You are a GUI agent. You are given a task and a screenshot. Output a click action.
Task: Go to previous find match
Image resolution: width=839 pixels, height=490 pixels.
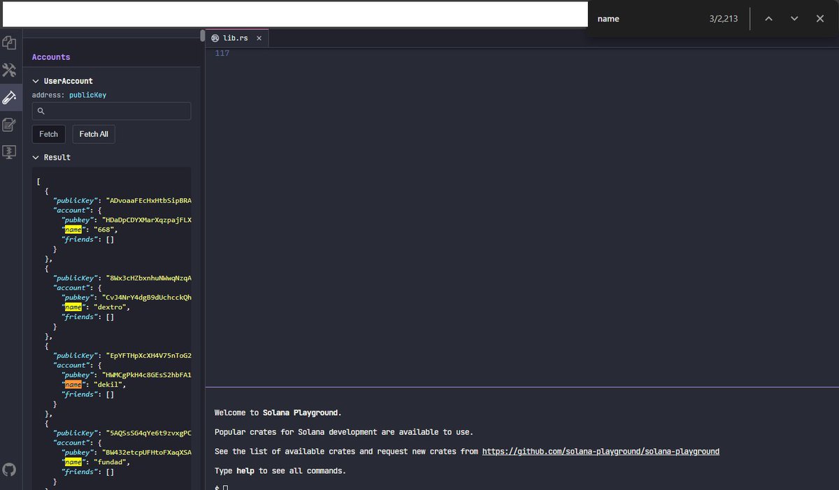pyautogui.click(x=768, y=19)
